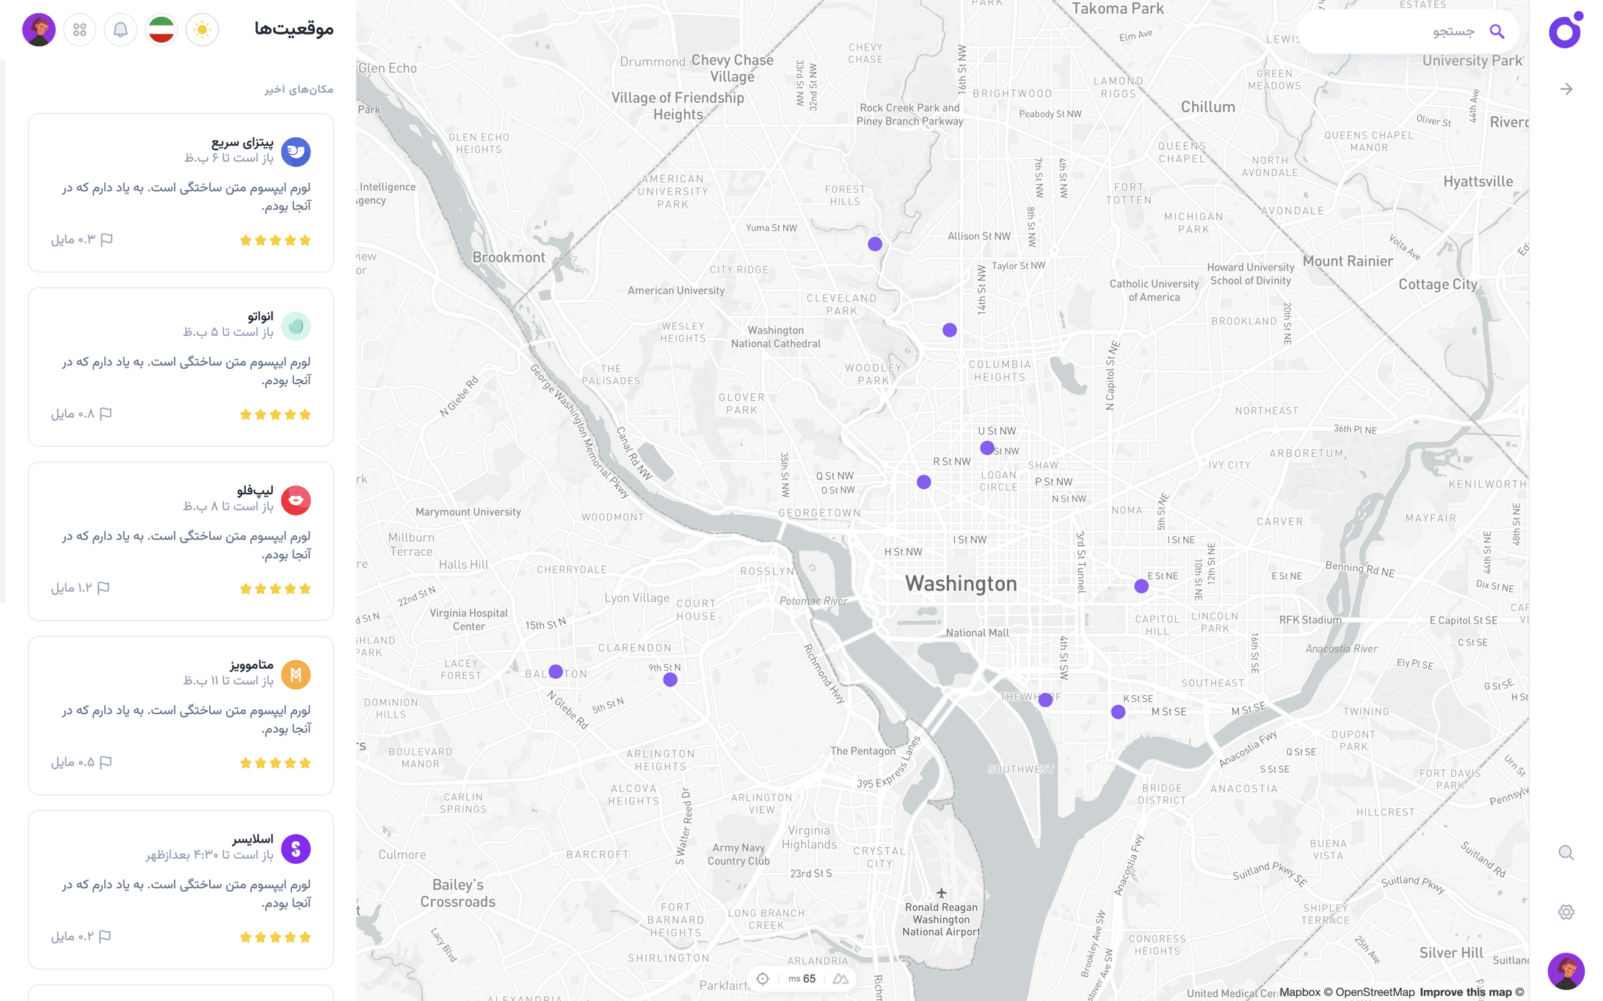Toggle the sun light/dark theme button

202,30
